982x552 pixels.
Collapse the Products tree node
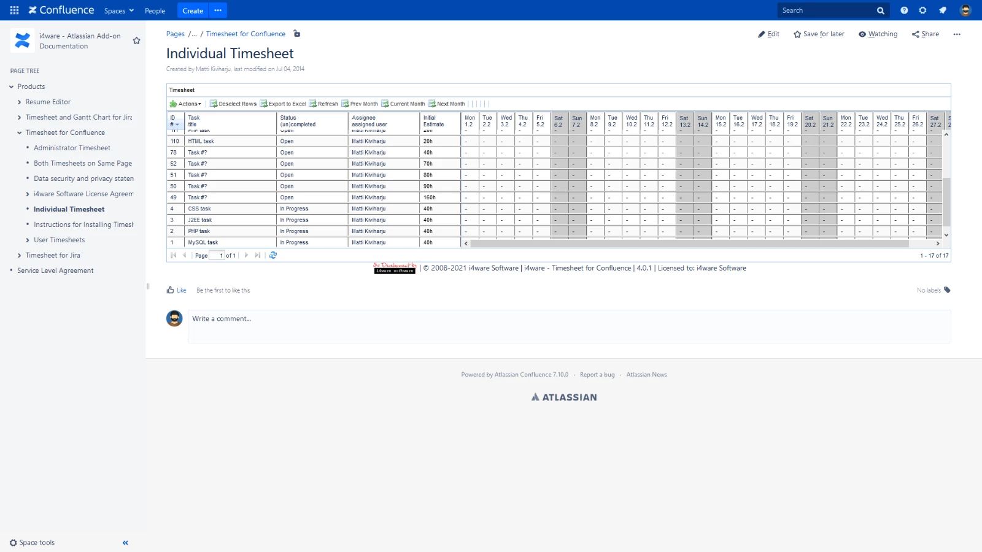point(12,87)
